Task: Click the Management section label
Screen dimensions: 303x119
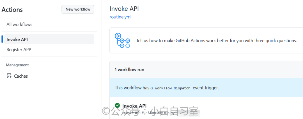Action: pyautogui.click(x=17, y=65)
